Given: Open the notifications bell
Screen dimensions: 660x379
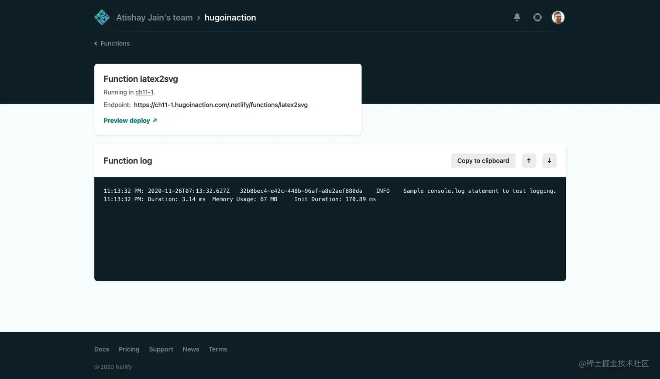Looking at the screenshot, I should click(x=517, y=17).
